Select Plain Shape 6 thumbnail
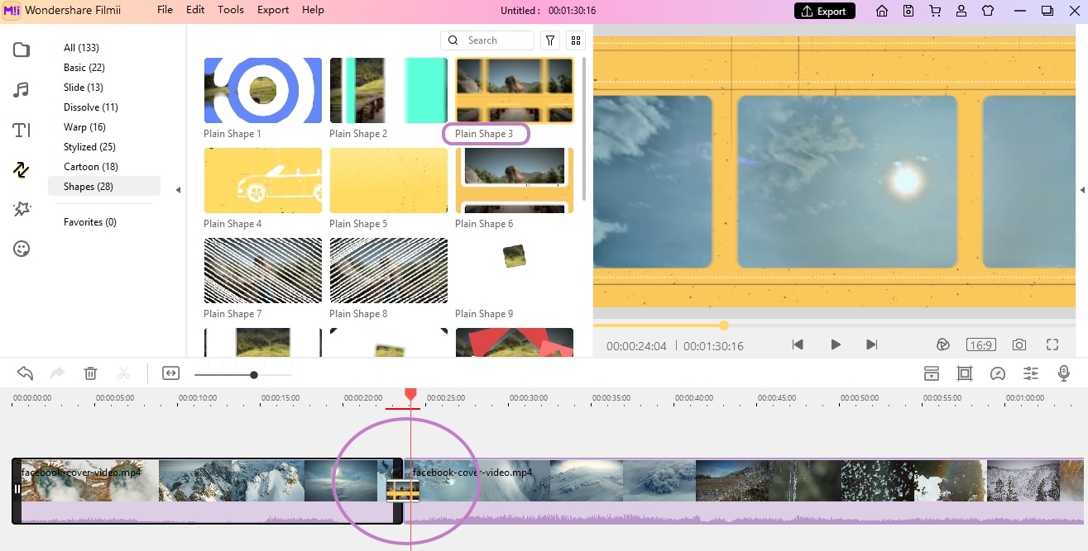The height and width of the screenshot is (551, 1088). [x=515, y=180]
